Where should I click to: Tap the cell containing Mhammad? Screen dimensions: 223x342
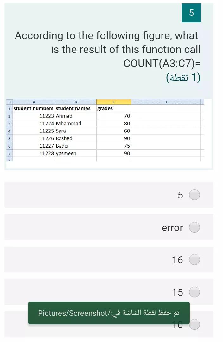[76, 124]
